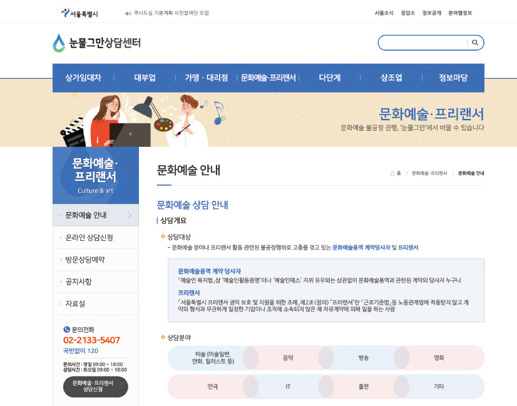Click the 국번없이 120 text
This screenshot has height=406, width=517.
81,350
